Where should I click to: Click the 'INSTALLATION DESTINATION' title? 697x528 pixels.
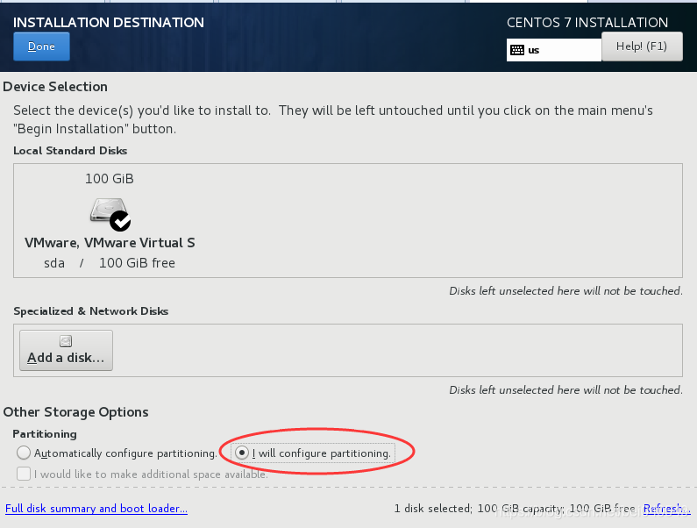click(x=109, y=23)
